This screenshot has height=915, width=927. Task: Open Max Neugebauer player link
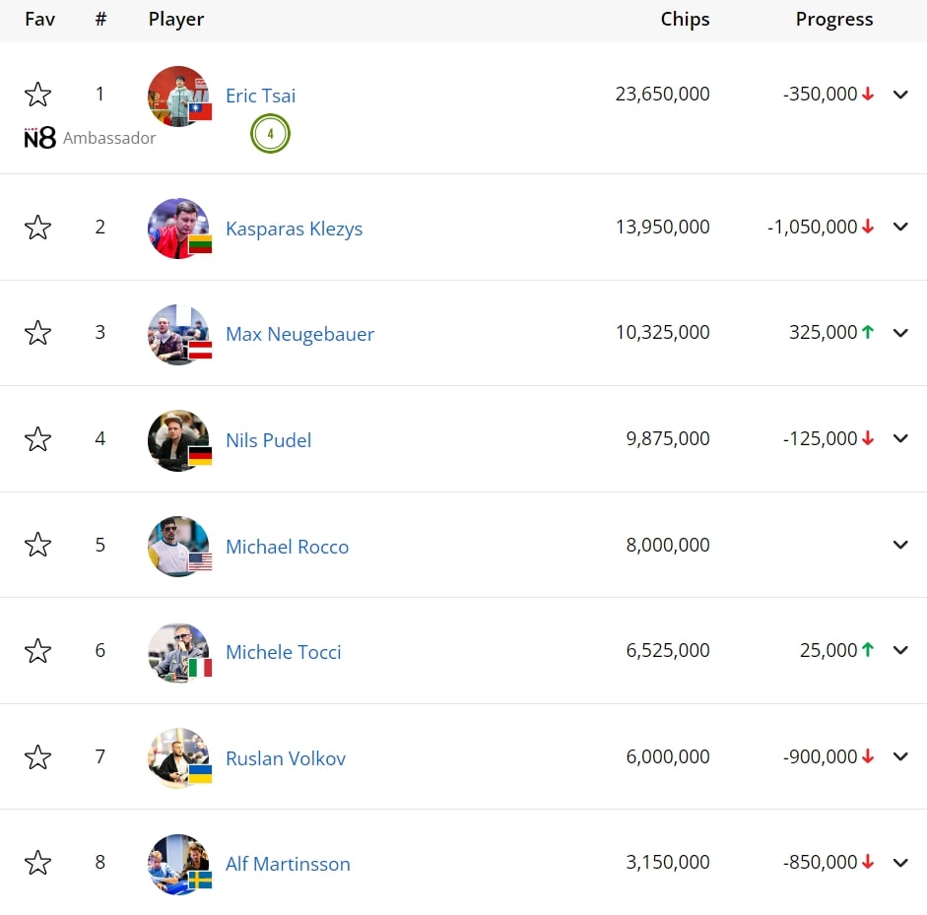pyautogui.click(x=299, y=334)
